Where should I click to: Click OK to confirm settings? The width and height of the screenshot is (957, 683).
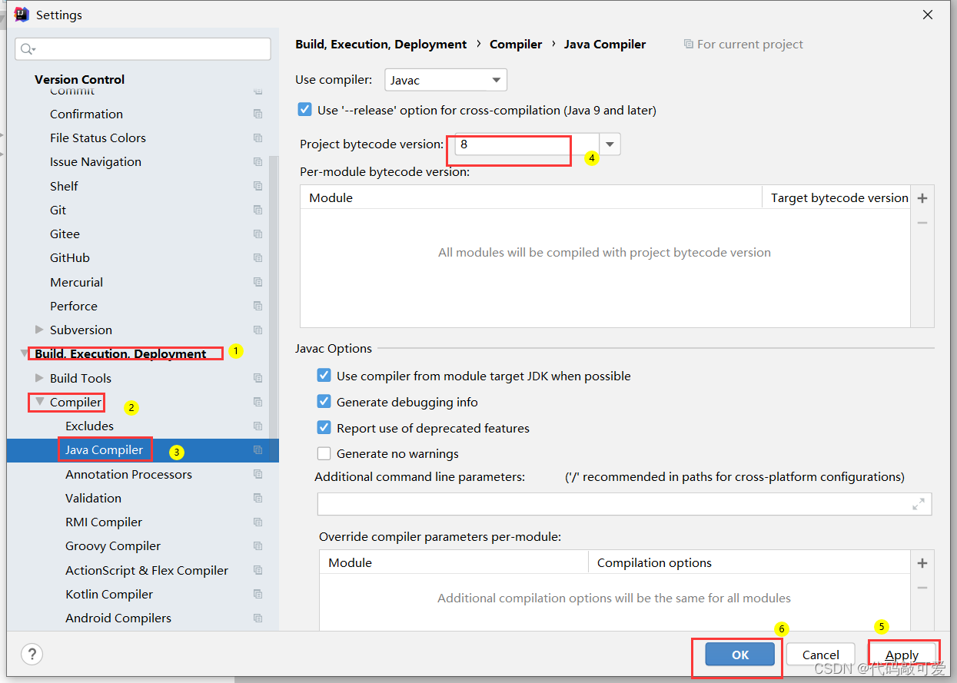click(x=739, y=655)
